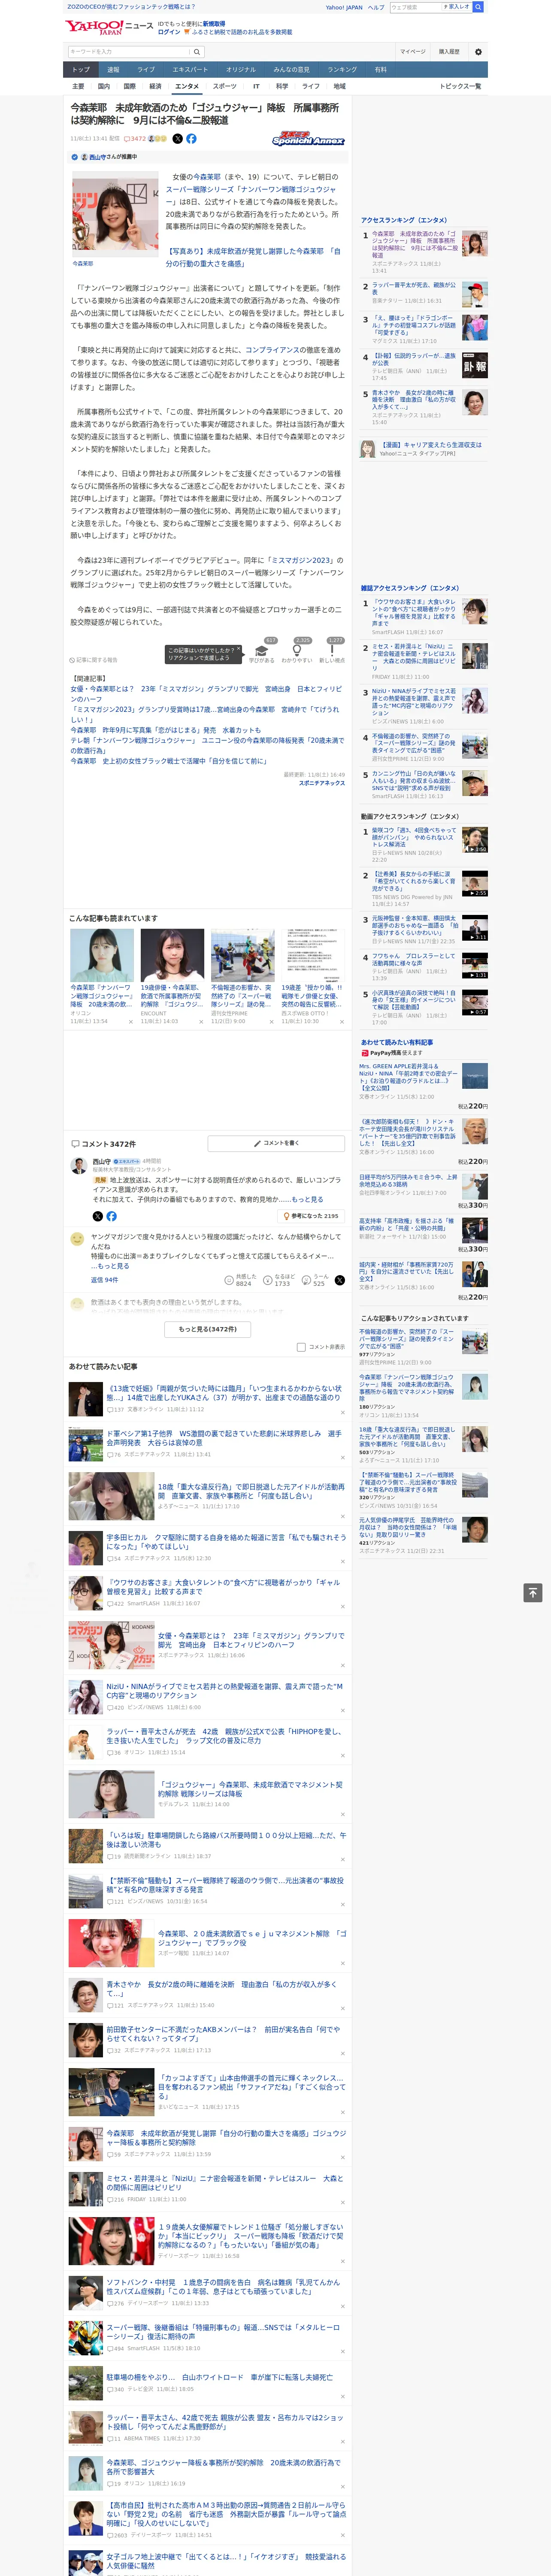The width and height of the screenshot is (551, 2576).
Task: Play video ranking item with 3:56 duration
Action: [x=475, y=840]
